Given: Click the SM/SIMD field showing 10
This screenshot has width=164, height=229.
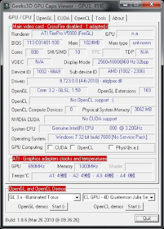Looking at the screenshot, I should [78, 52].
